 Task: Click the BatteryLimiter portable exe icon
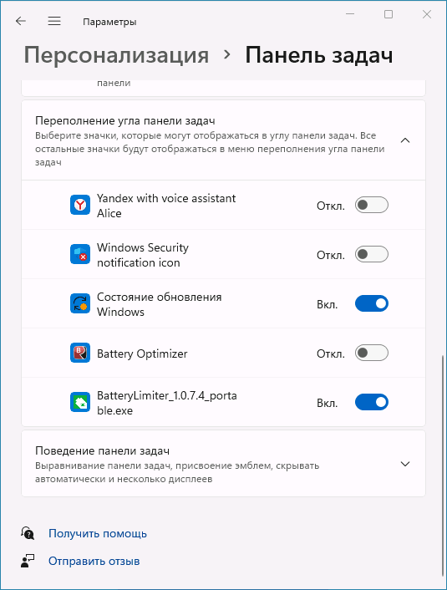point(80,402)
